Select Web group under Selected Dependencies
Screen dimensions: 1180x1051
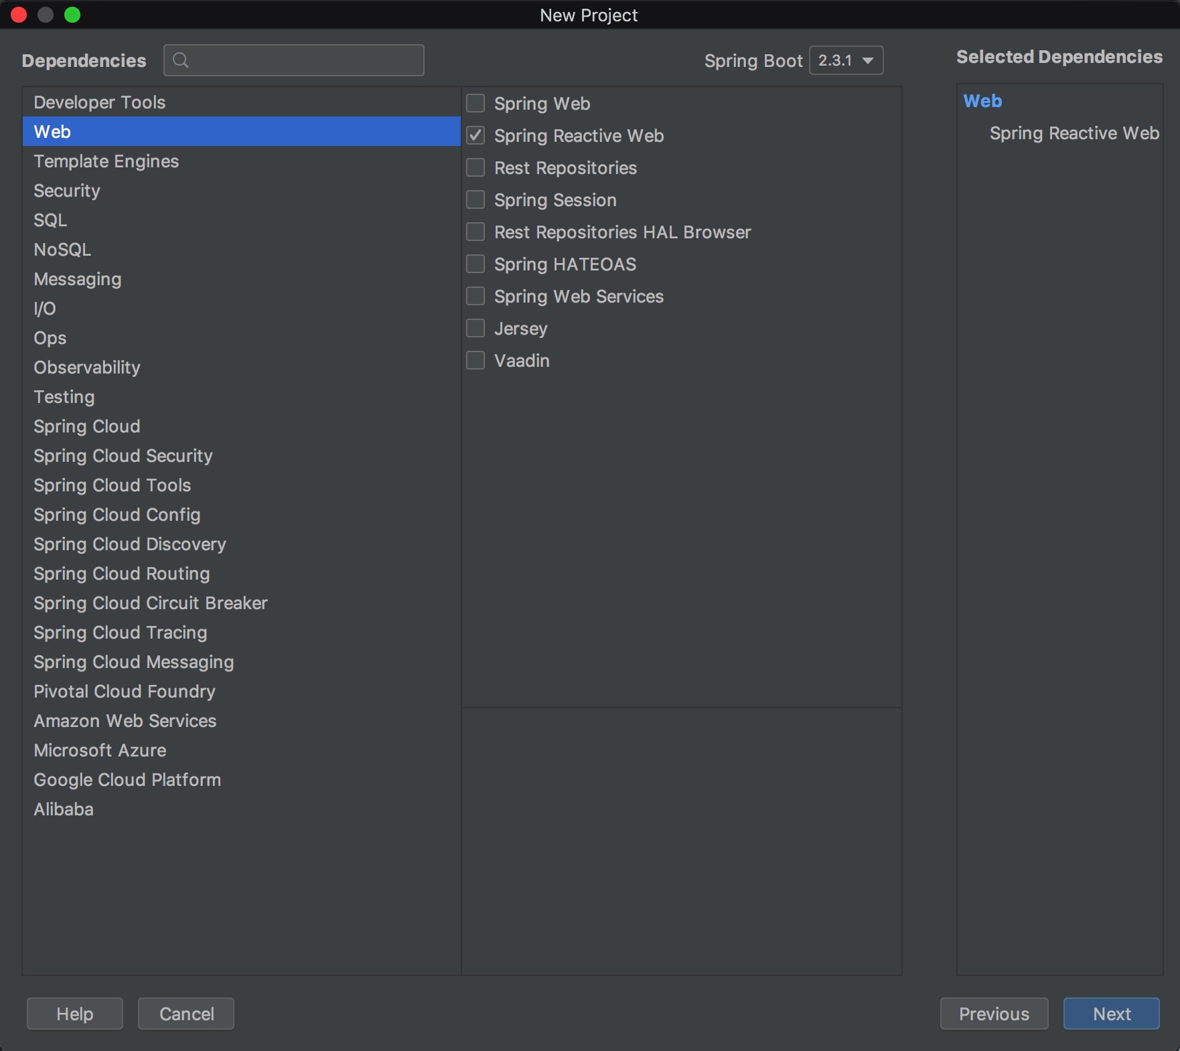tap(982, 101)
